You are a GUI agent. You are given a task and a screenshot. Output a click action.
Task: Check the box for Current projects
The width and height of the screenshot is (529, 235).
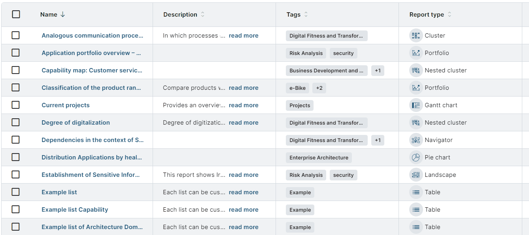15,105
